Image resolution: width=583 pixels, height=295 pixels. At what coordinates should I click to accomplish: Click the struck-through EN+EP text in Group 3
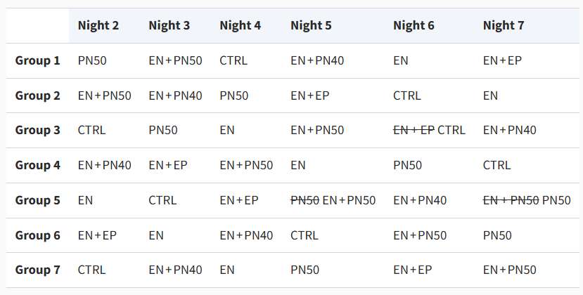[414, 130]
